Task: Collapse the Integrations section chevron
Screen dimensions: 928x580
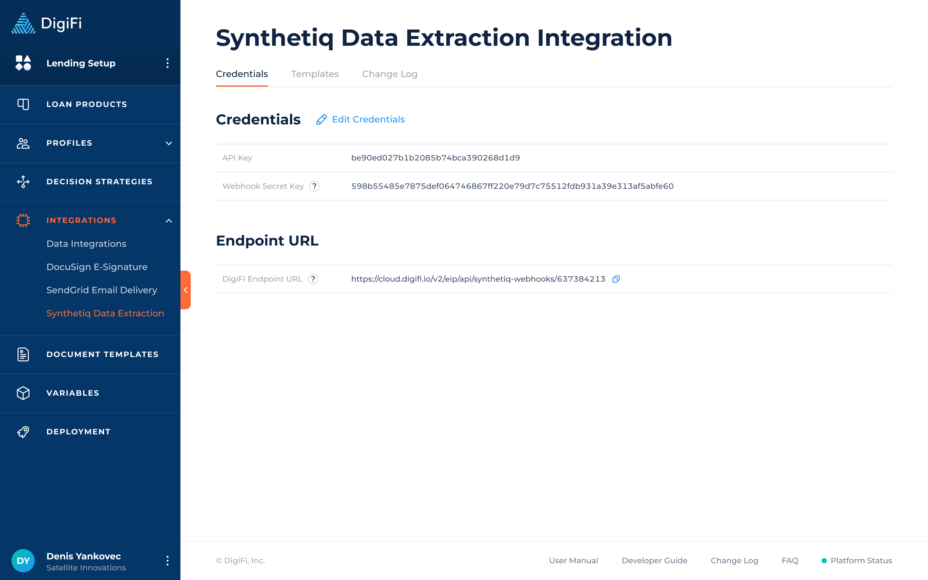Action: [168, 221]
